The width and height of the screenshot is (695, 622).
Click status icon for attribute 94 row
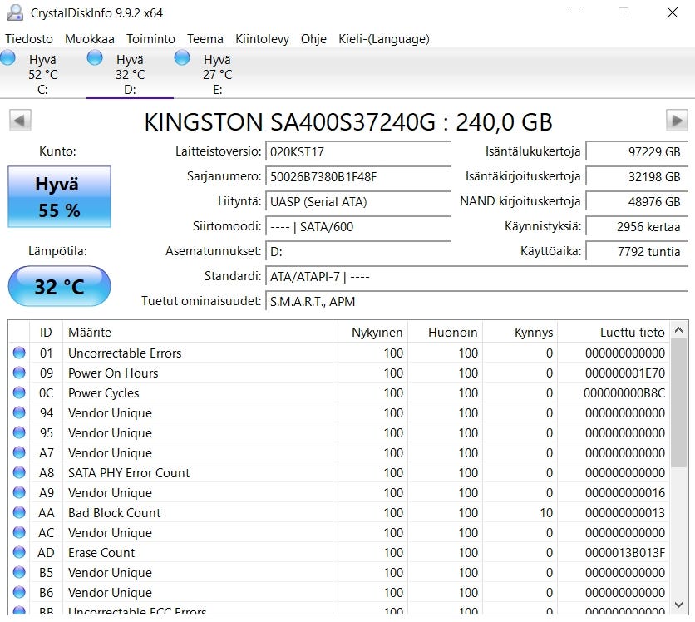[19, 412]
